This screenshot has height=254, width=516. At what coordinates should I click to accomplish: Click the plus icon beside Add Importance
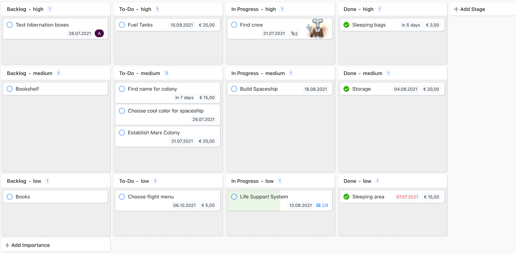[7, 245]
